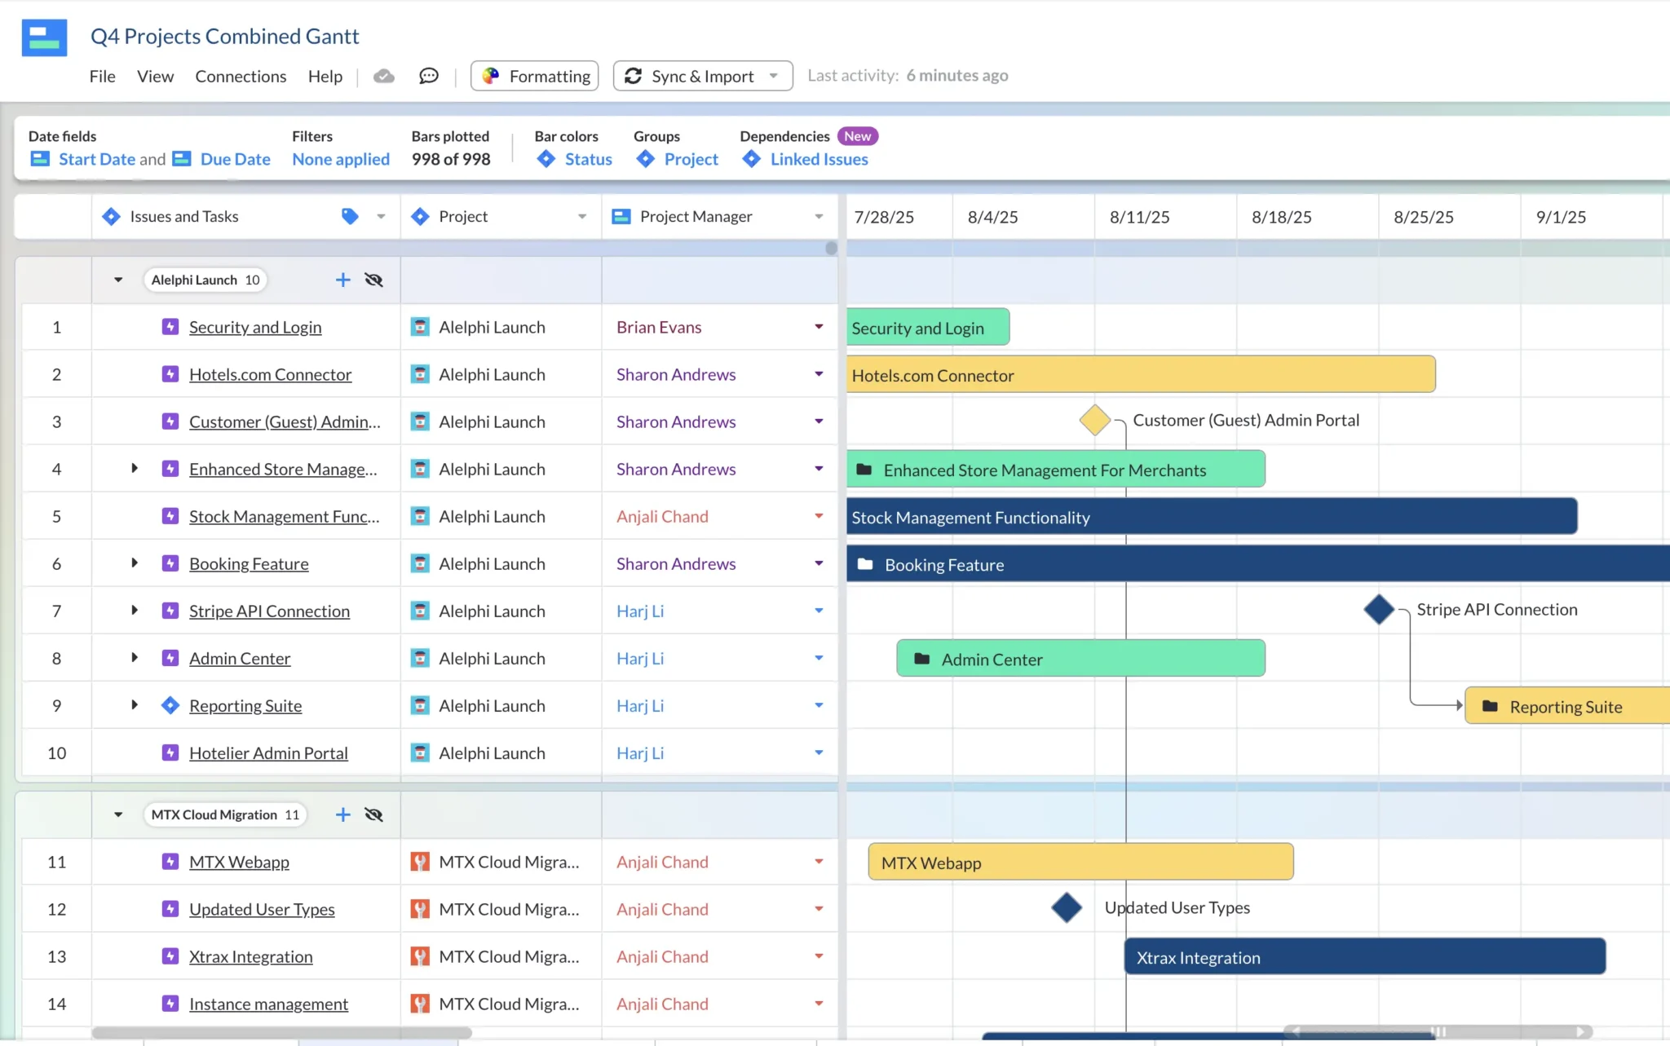This screenshot has height=1046, width=1670.
Task: Click the table horizontal scrollbar at bottom
Action: (x=281, y=1032)
